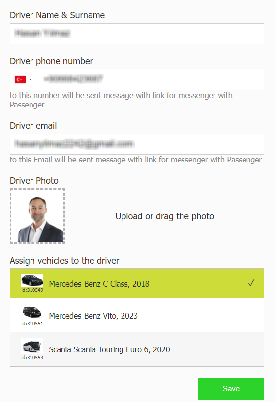
Task: Click the driver photo thumbnail
Action: point(37,216)
